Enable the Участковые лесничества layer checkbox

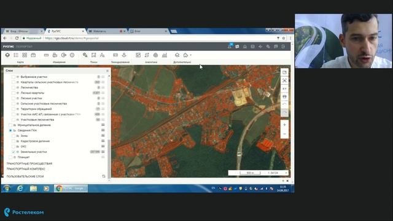click(14, 120)
